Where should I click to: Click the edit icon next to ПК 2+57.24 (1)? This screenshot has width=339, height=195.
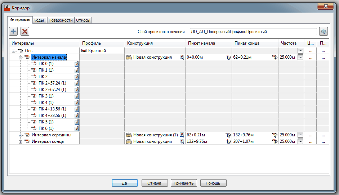[x=77, y=83]
